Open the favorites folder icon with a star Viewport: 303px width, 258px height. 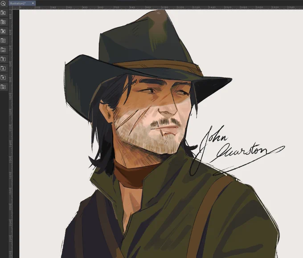click(x=3, y=78)
